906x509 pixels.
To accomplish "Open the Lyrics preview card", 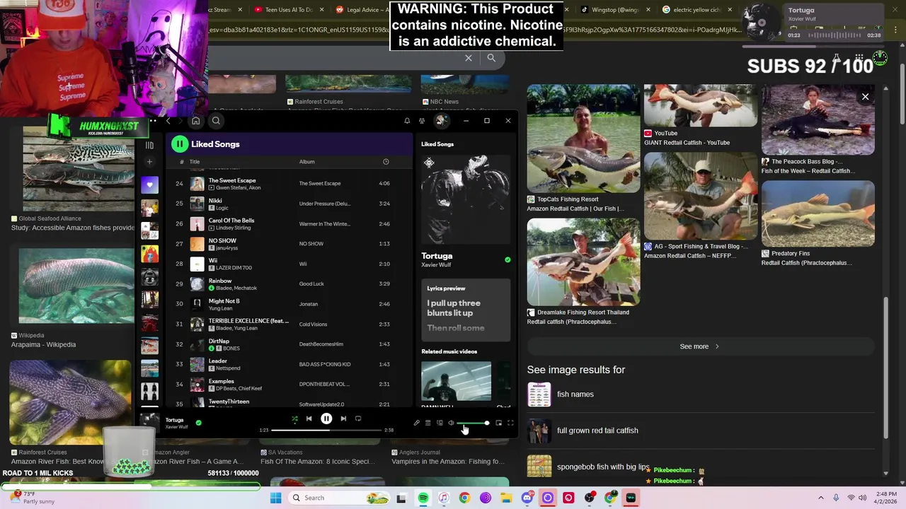I will pyautogui.click(x=465, y=310).
